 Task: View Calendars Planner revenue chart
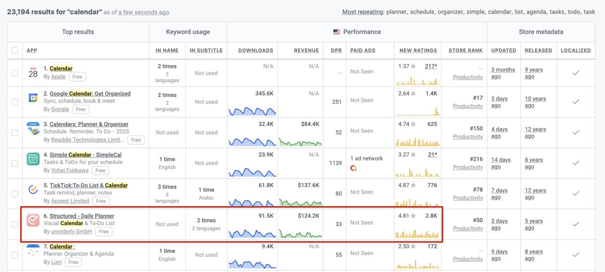coord(300,142)
